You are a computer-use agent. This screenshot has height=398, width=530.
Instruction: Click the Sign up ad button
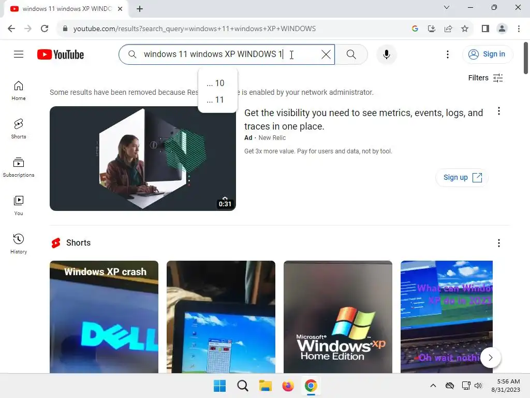tap(462, 177)
